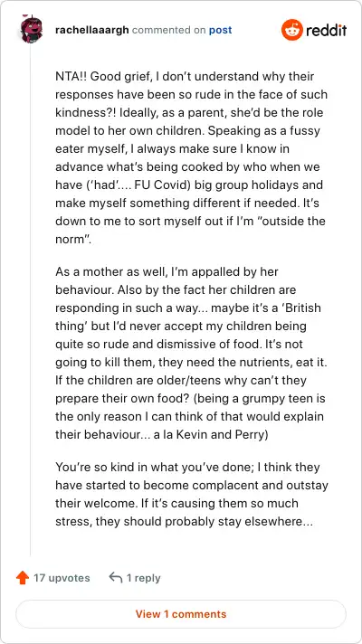
Task: Open the rachellaaargh username profile link
Action: coord(92,30)
